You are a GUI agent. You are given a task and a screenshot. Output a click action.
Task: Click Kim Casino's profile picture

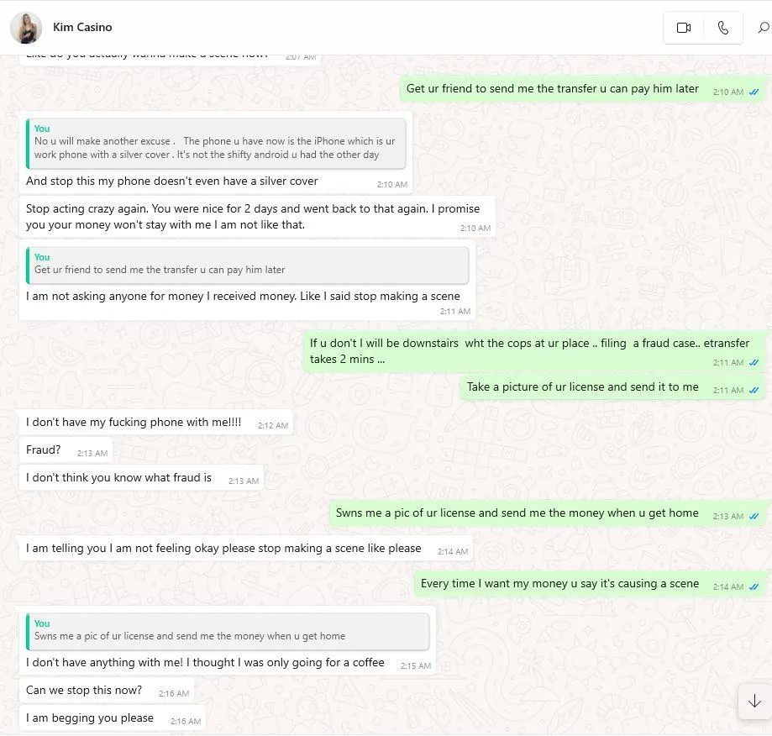point(25,28)
